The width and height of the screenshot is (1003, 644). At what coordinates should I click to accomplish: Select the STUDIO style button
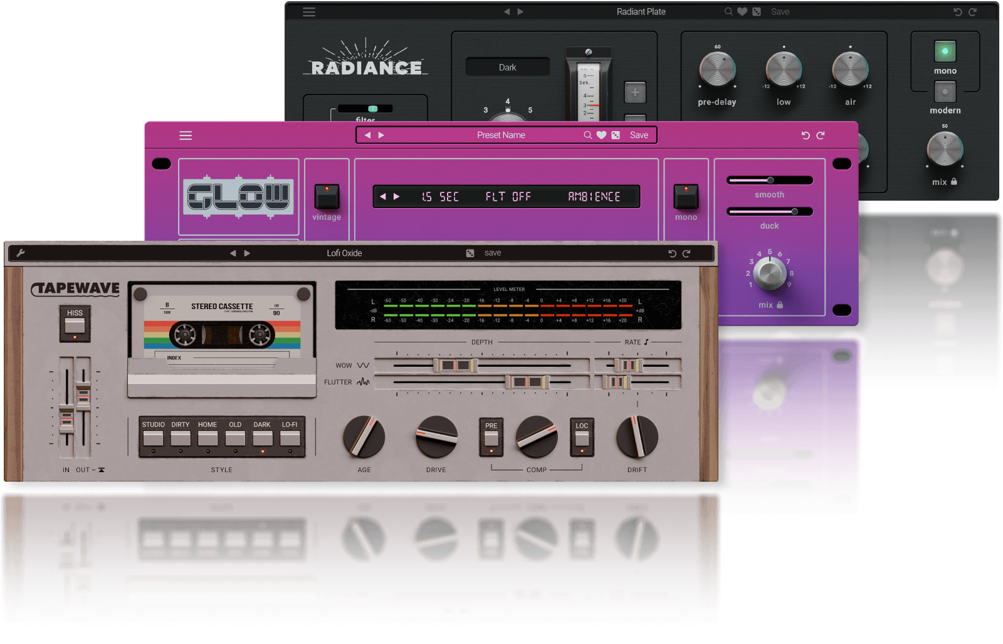coord(153,437)
